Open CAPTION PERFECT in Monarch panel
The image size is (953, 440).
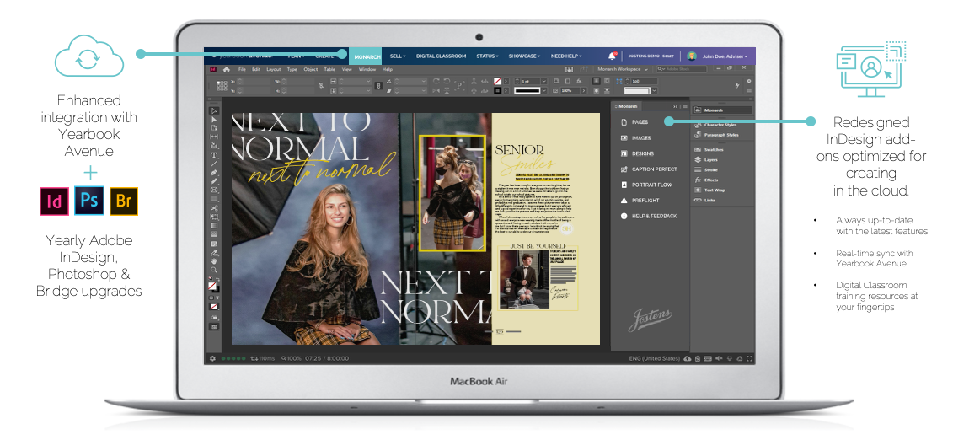651,169
